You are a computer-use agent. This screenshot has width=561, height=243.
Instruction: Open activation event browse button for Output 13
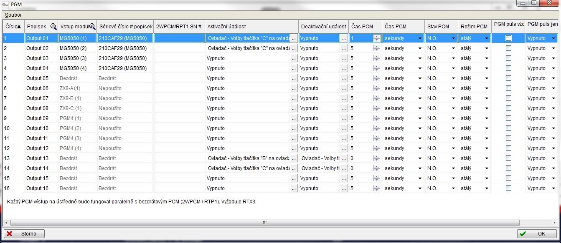tap(294, 158)
